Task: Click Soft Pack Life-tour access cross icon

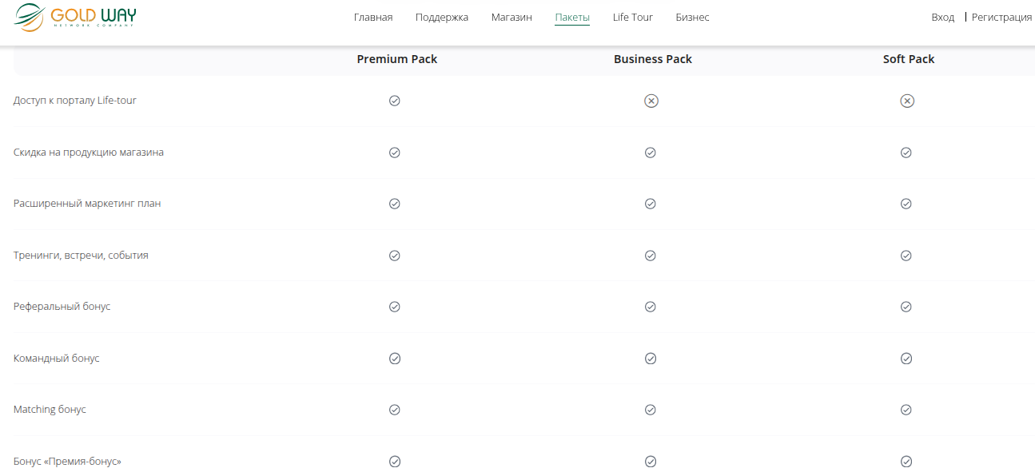Action: click(x=907, y=101)
